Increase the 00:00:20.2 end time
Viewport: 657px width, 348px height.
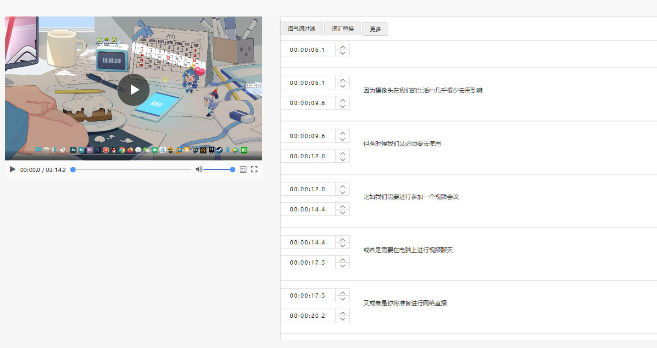click(x=343, y=313)
